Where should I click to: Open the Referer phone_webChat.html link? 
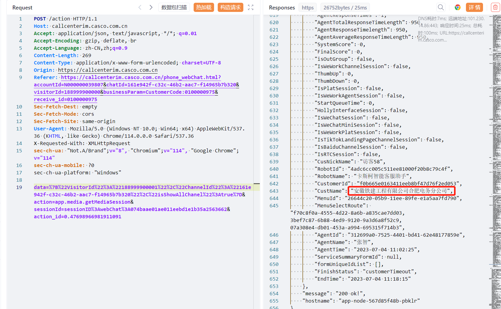(141, 77)
